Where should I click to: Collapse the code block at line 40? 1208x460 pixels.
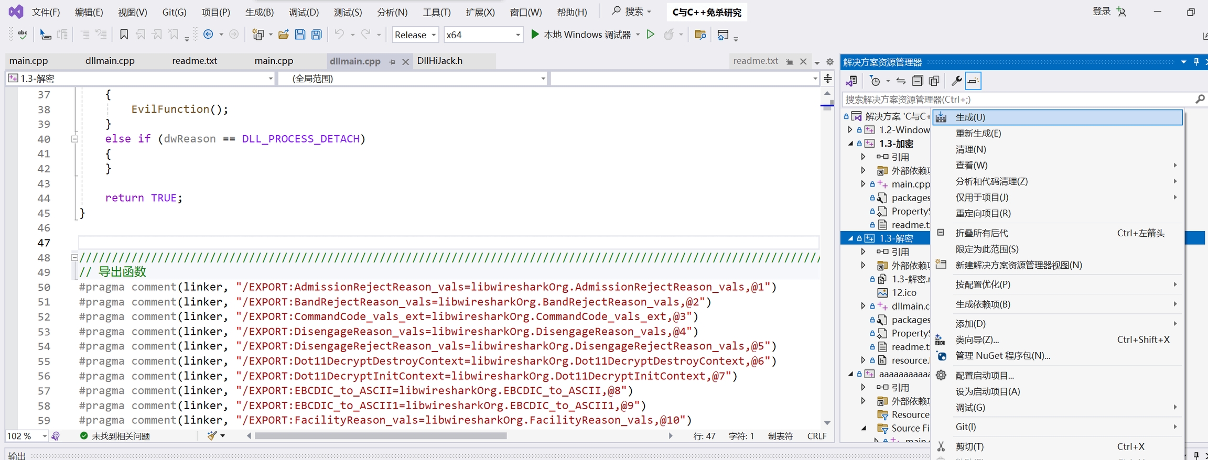[74, 139]
